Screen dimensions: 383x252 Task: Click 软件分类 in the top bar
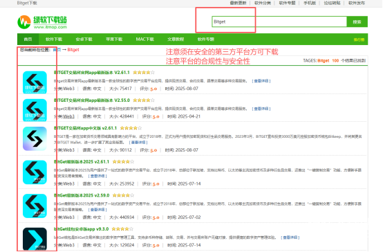(263, 3)
